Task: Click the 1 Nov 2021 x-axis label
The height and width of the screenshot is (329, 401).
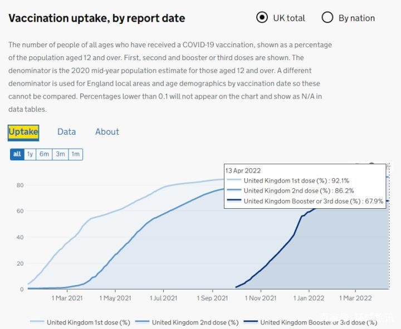Action: tap(261, 298)
